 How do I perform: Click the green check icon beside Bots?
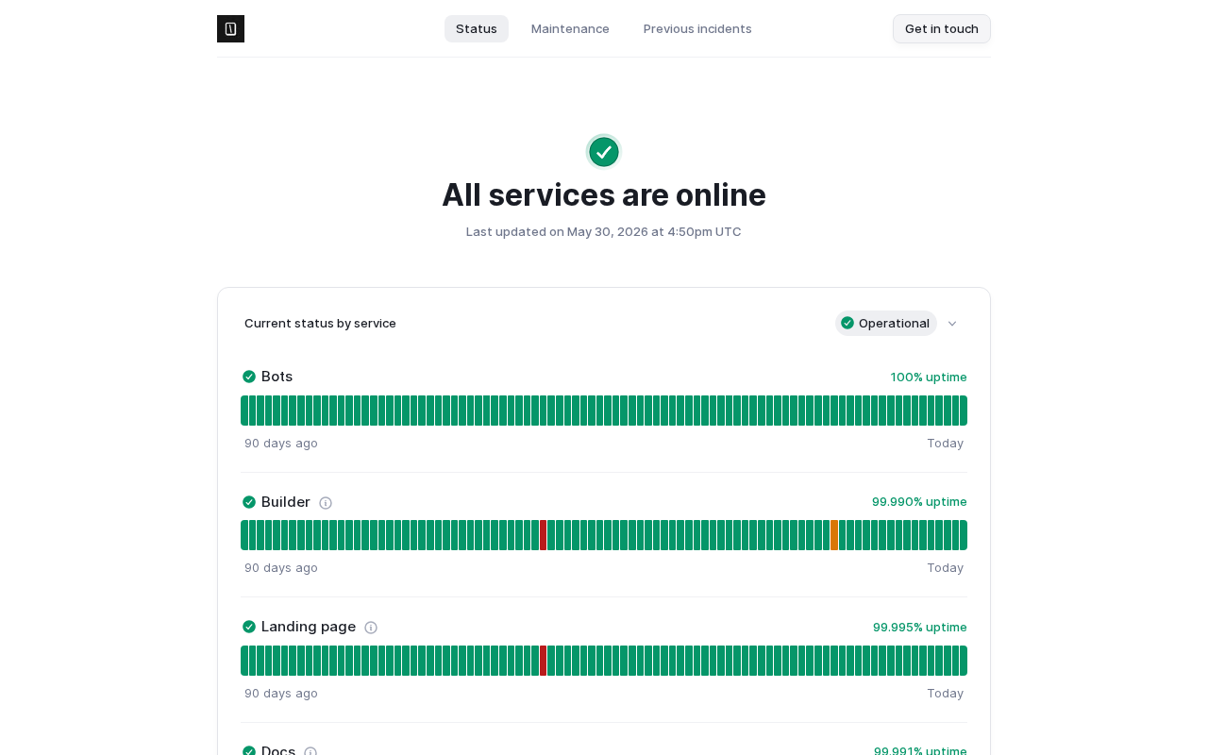point(249,377)
